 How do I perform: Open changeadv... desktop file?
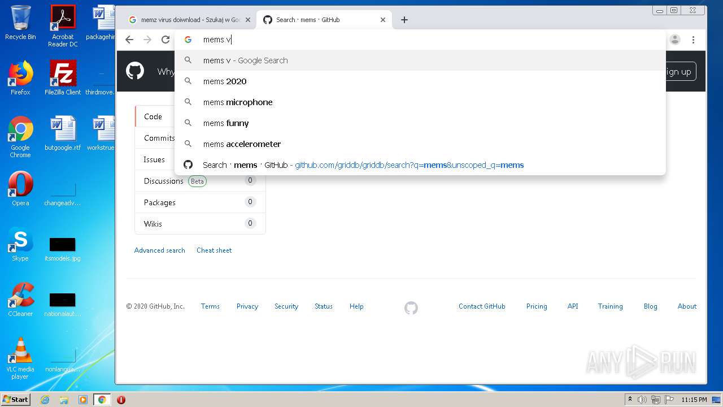point(63,194)
